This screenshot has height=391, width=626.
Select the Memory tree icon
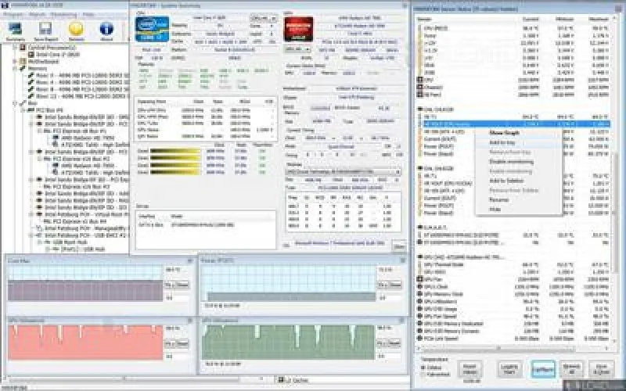23,68
